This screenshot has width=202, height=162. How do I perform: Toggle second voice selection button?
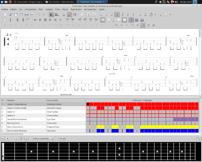(x=57, y=14)
